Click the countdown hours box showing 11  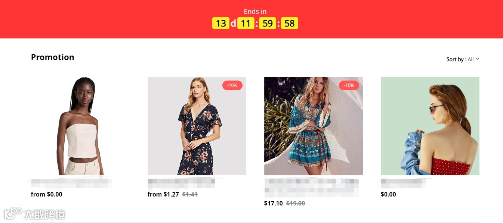[246, 23]
